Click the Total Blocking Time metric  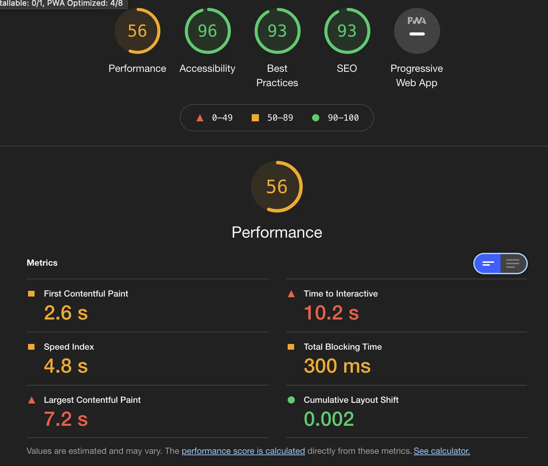point(342,347)
